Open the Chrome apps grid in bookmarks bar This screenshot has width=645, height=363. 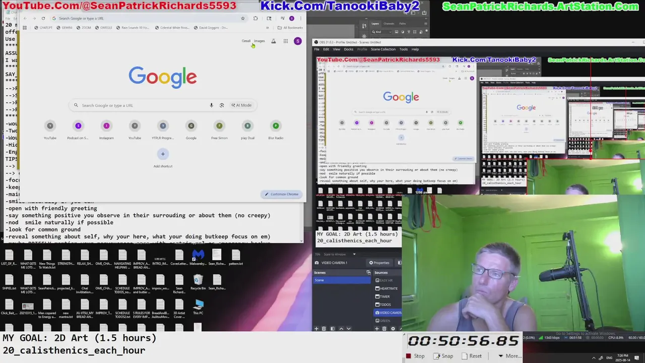pyautogui.click(x=24, y=28)
